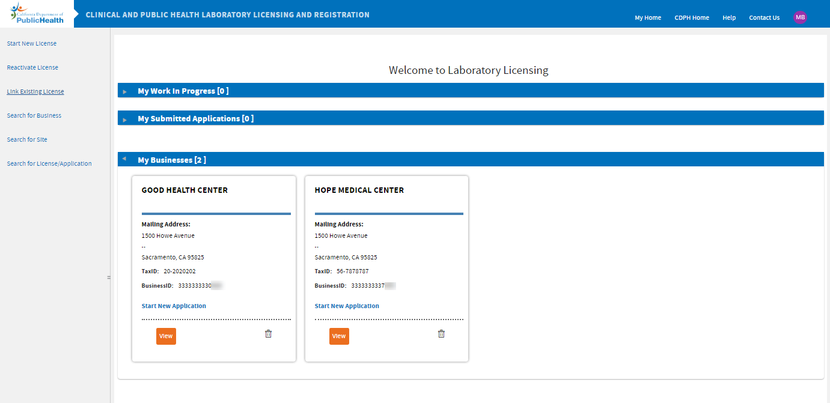This screenshot has width=830, height=403.
Task: Go to CDPH Home
Action: click(x=692, y=17)
